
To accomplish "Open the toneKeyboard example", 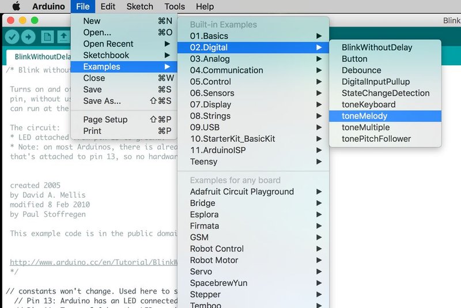I will point(385,104).
